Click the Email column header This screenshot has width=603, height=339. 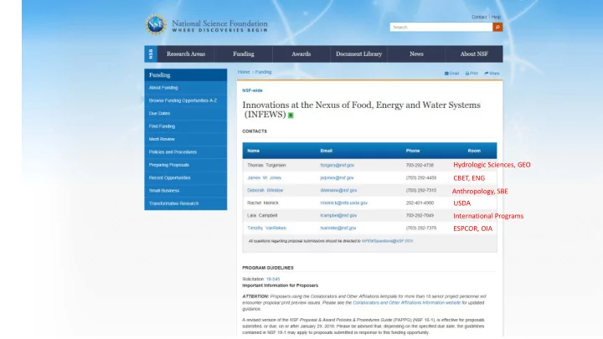326,151
